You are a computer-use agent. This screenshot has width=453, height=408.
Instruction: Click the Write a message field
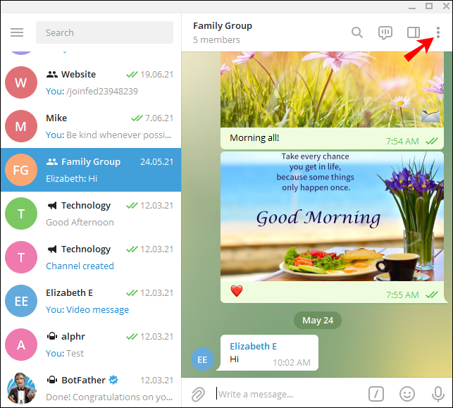click(289, 394)
